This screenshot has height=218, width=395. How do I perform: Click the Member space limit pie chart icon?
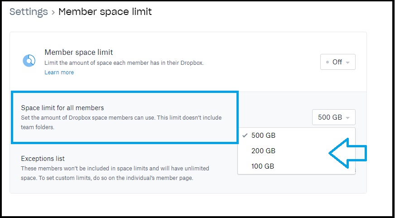29,60
